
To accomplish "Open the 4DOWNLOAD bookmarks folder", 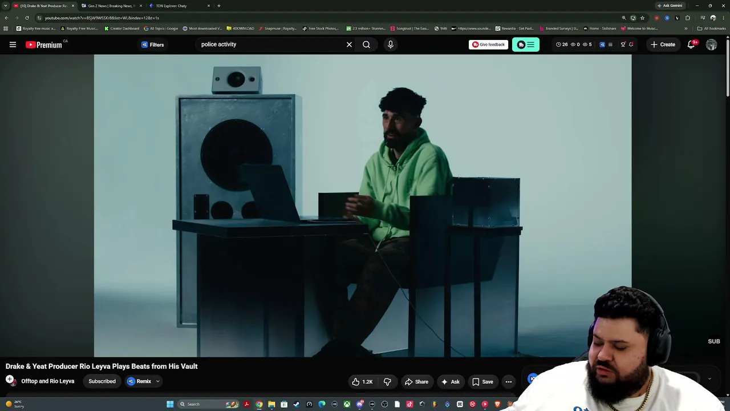I will pos(240,29).
